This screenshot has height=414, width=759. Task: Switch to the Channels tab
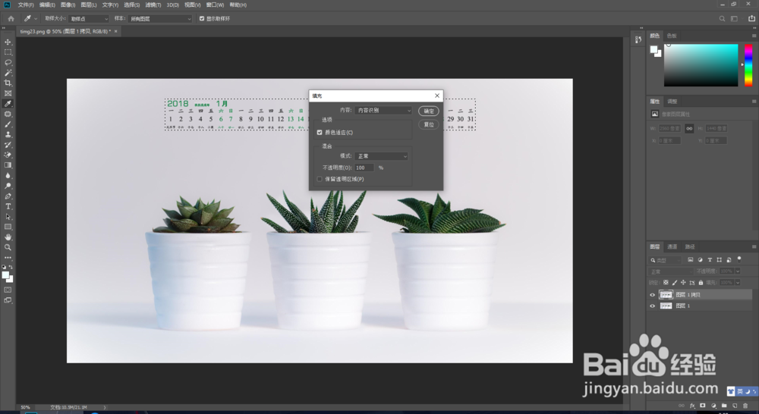(x=672, y=246)
